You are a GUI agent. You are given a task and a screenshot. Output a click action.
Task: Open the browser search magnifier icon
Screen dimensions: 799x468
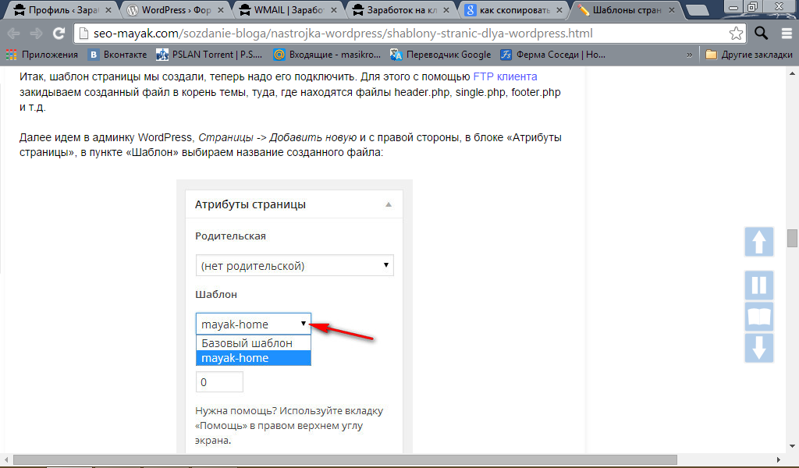(x=762, y=34)
